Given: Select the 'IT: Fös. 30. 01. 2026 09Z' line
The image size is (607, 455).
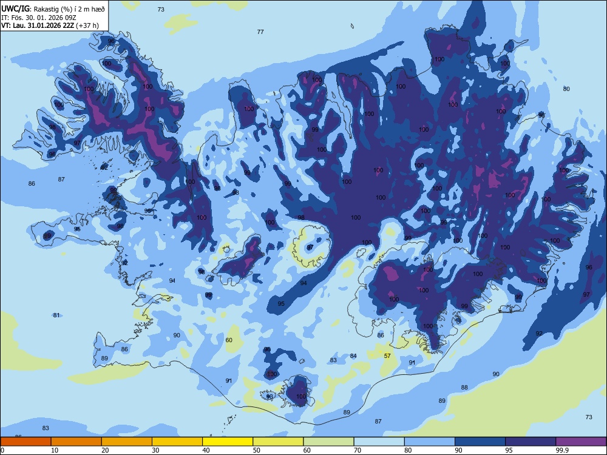Looking at the screenshot, I should pos(38,18).
